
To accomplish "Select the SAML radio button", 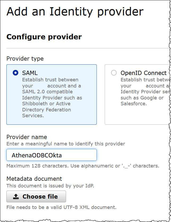I will tap(16, 73).
